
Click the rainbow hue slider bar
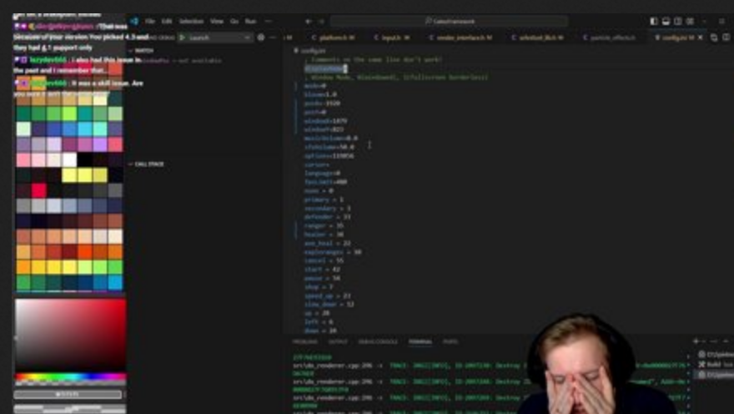point(70,377)
